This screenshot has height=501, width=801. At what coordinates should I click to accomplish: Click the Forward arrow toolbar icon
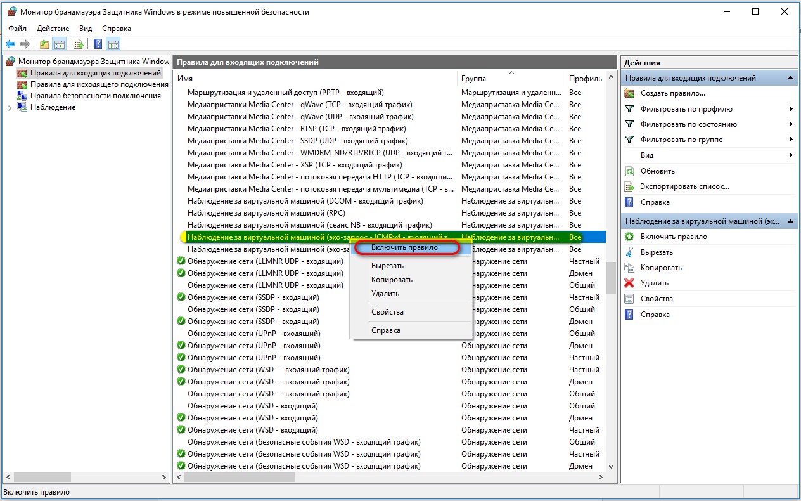pos(24,44)
